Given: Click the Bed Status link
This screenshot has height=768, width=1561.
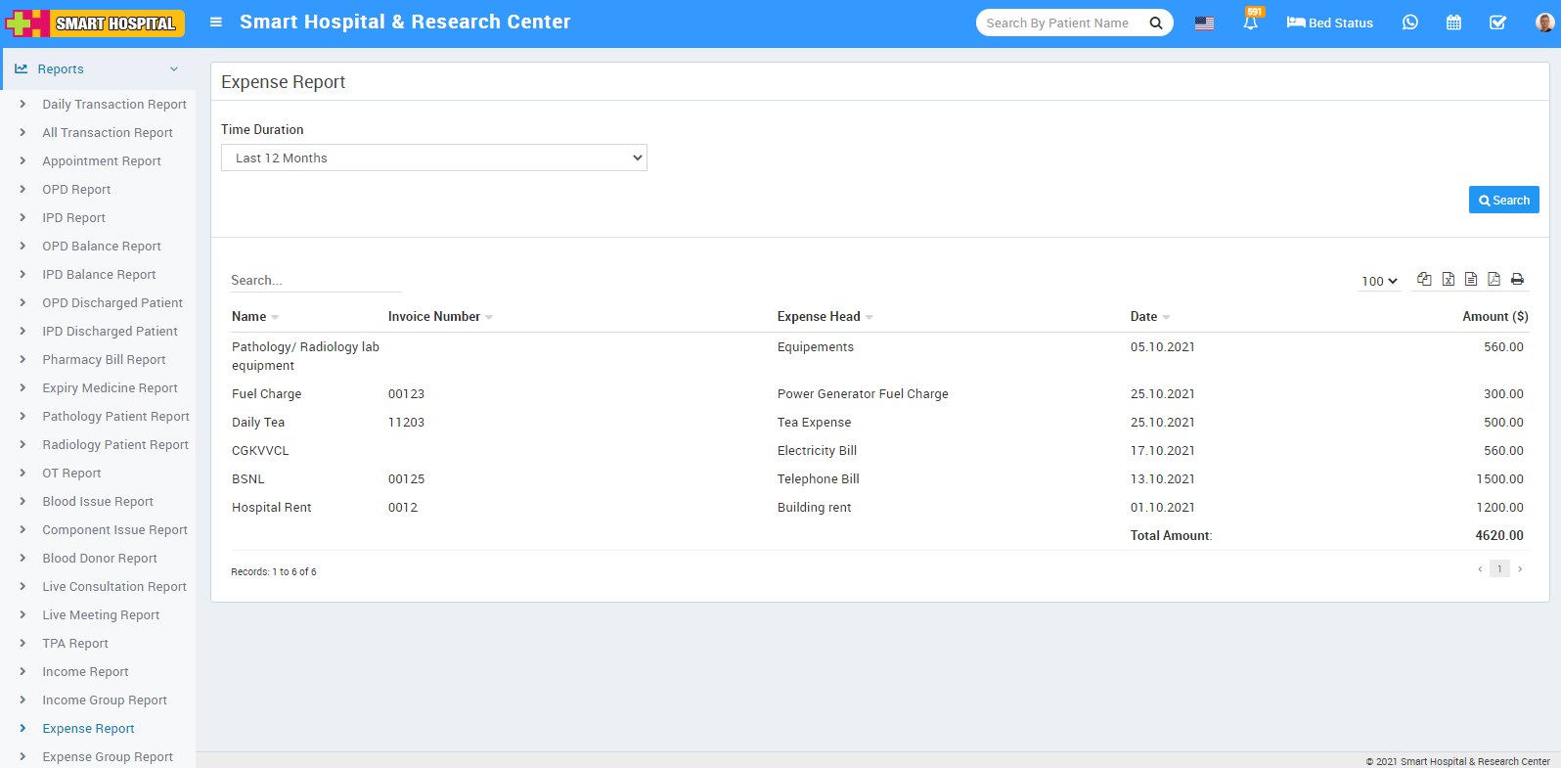Looking at the screenshot, I should 1329,23.
